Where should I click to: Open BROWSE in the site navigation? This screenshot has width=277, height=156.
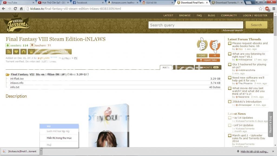pos(185,15)
